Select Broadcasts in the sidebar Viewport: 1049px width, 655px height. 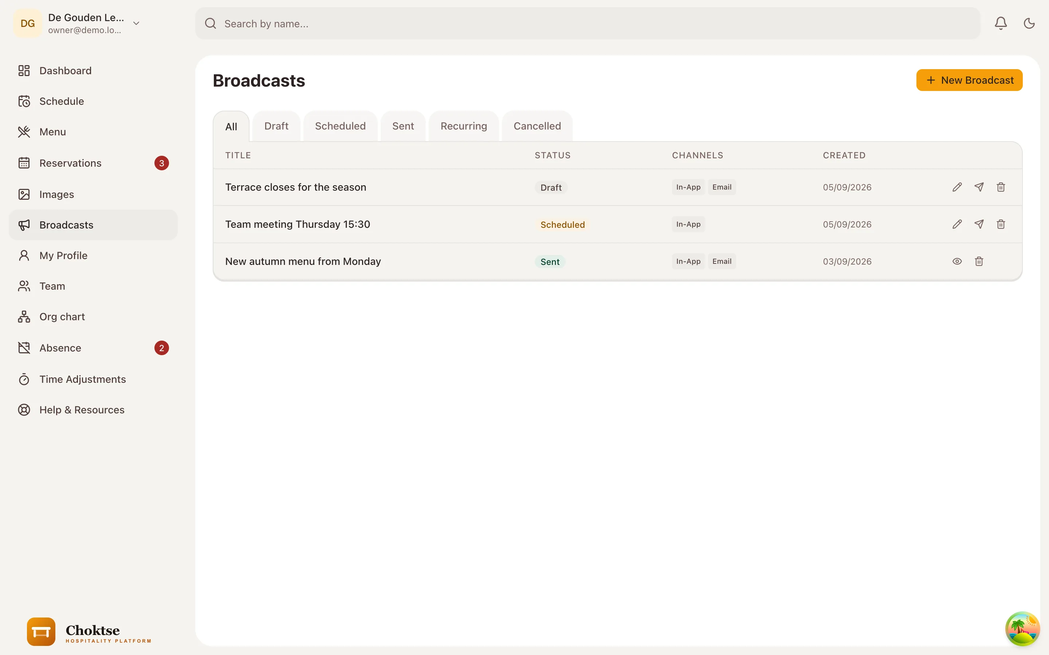click(x=93, y=225)
